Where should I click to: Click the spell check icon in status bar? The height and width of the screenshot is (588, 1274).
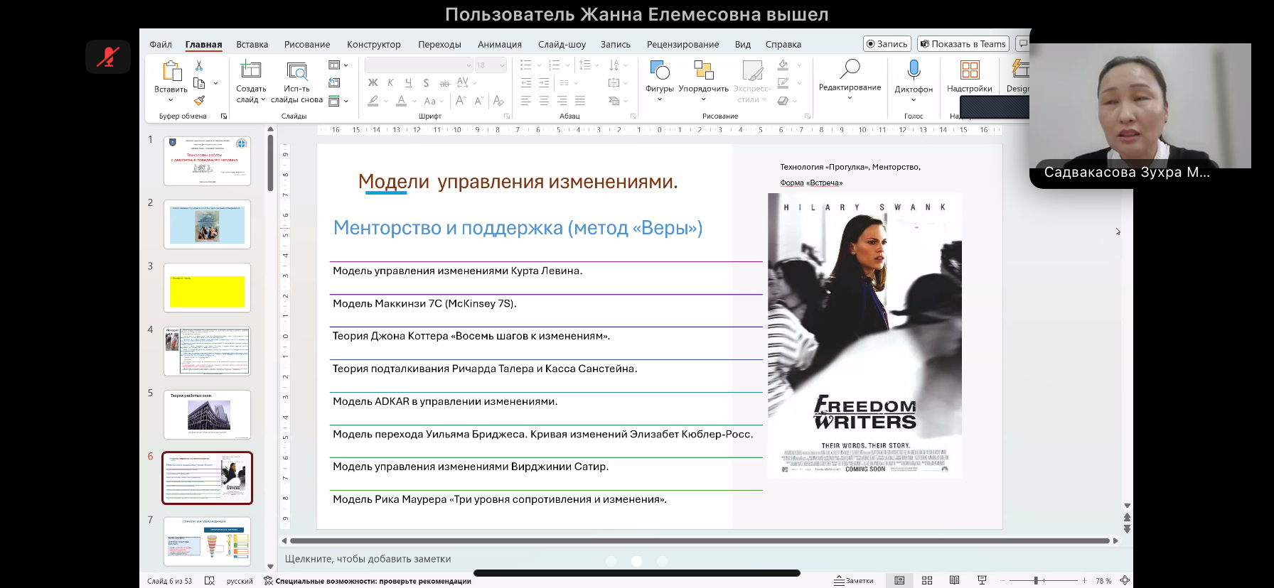click(210, 581)
